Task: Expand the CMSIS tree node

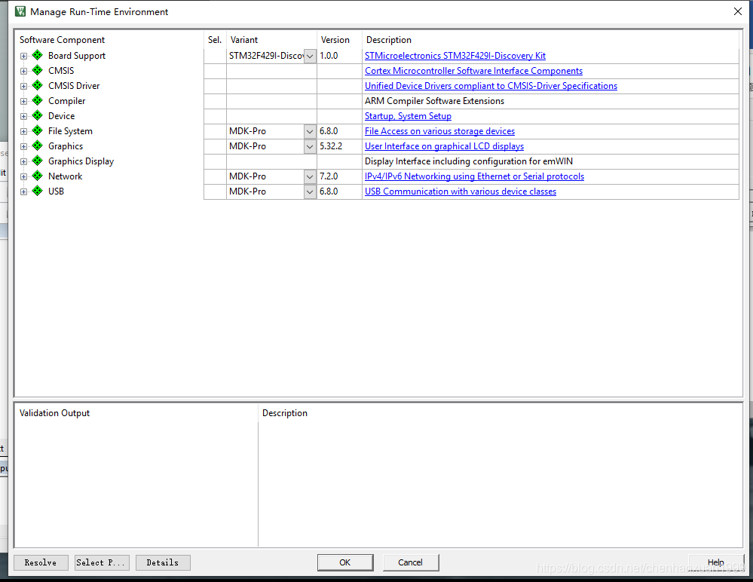Action: (23, 71)
